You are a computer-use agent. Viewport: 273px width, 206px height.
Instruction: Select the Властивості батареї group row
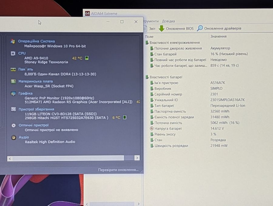(x=164, y=77)
